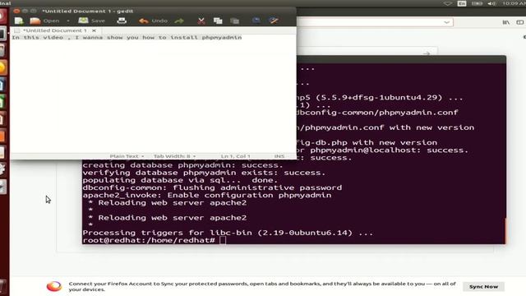Viewport: 526px width, 296px height.
Task: Click the terminal line 'creating database phpmyadmin: success.'
Action: click(x=182, y=165)
